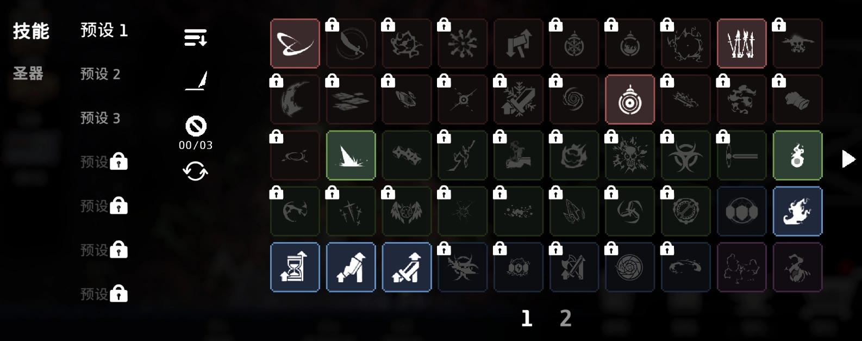The height and width of the screenshot is (341, 862).
Task: Select the red swirl slash skill icon
Action: click(295, 44)
